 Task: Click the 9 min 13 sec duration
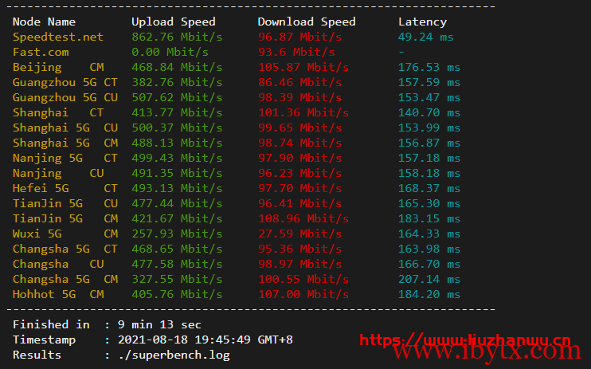tap(159, 324)
